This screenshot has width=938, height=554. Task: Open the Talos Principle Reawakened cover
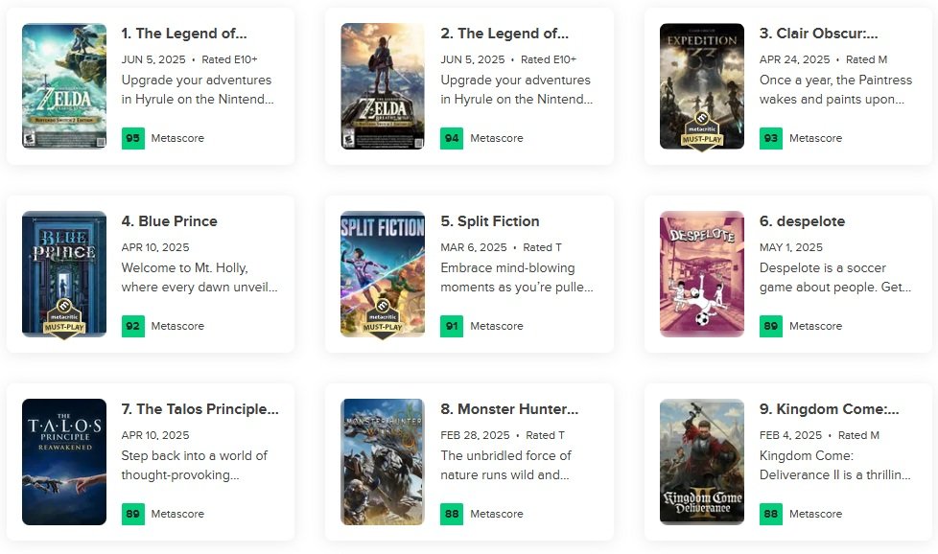click(64, 462)
